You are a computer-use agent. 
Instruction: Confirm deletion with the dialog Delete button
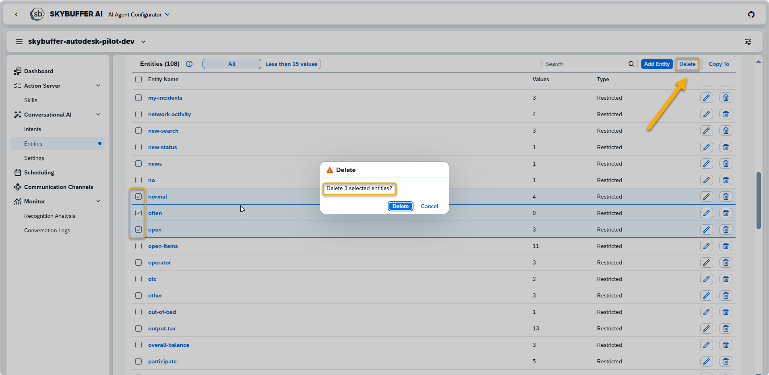(400, 206)
